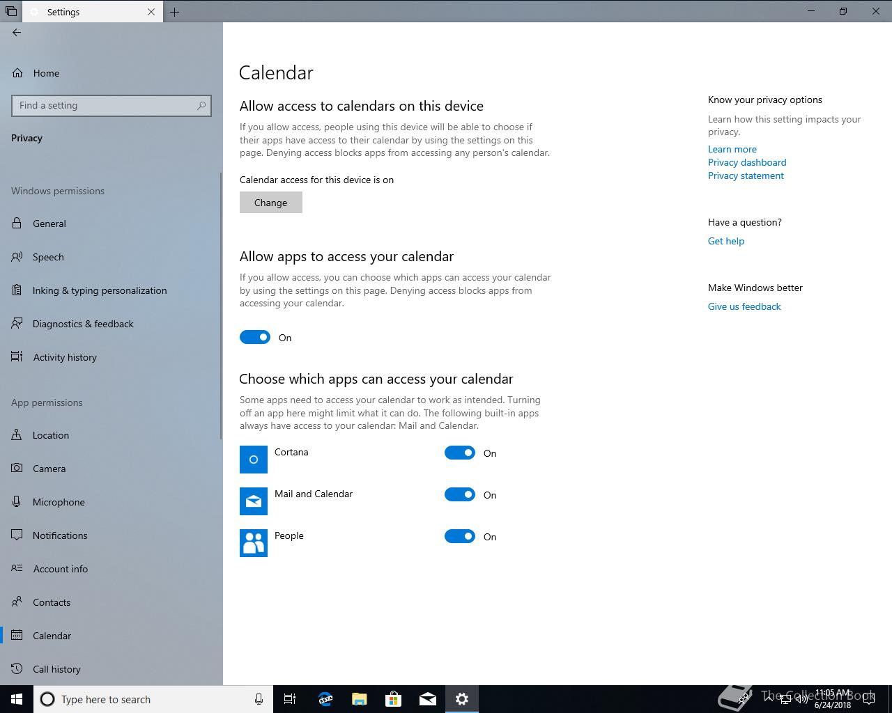Open Home in Settings sidebar
The width and height of the screenshot is (892, 713).
coord(46,73)
